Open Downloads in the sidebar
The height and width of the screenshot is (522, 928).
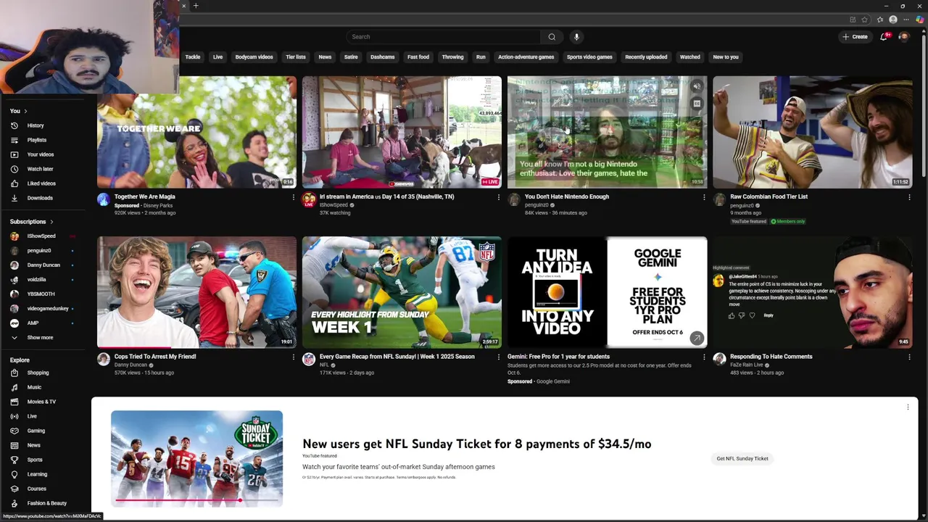coord(33,198)
